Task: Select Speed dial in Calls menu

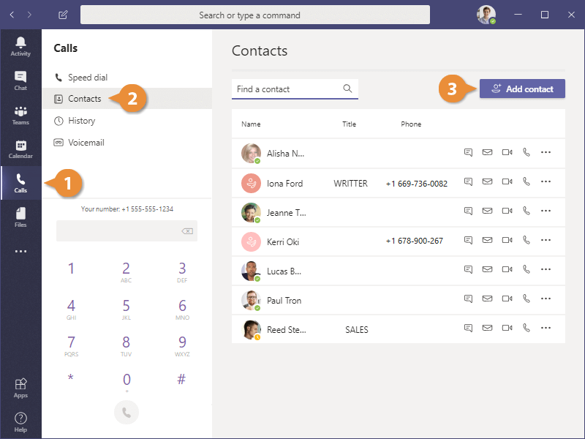Action: pos(87,78)
